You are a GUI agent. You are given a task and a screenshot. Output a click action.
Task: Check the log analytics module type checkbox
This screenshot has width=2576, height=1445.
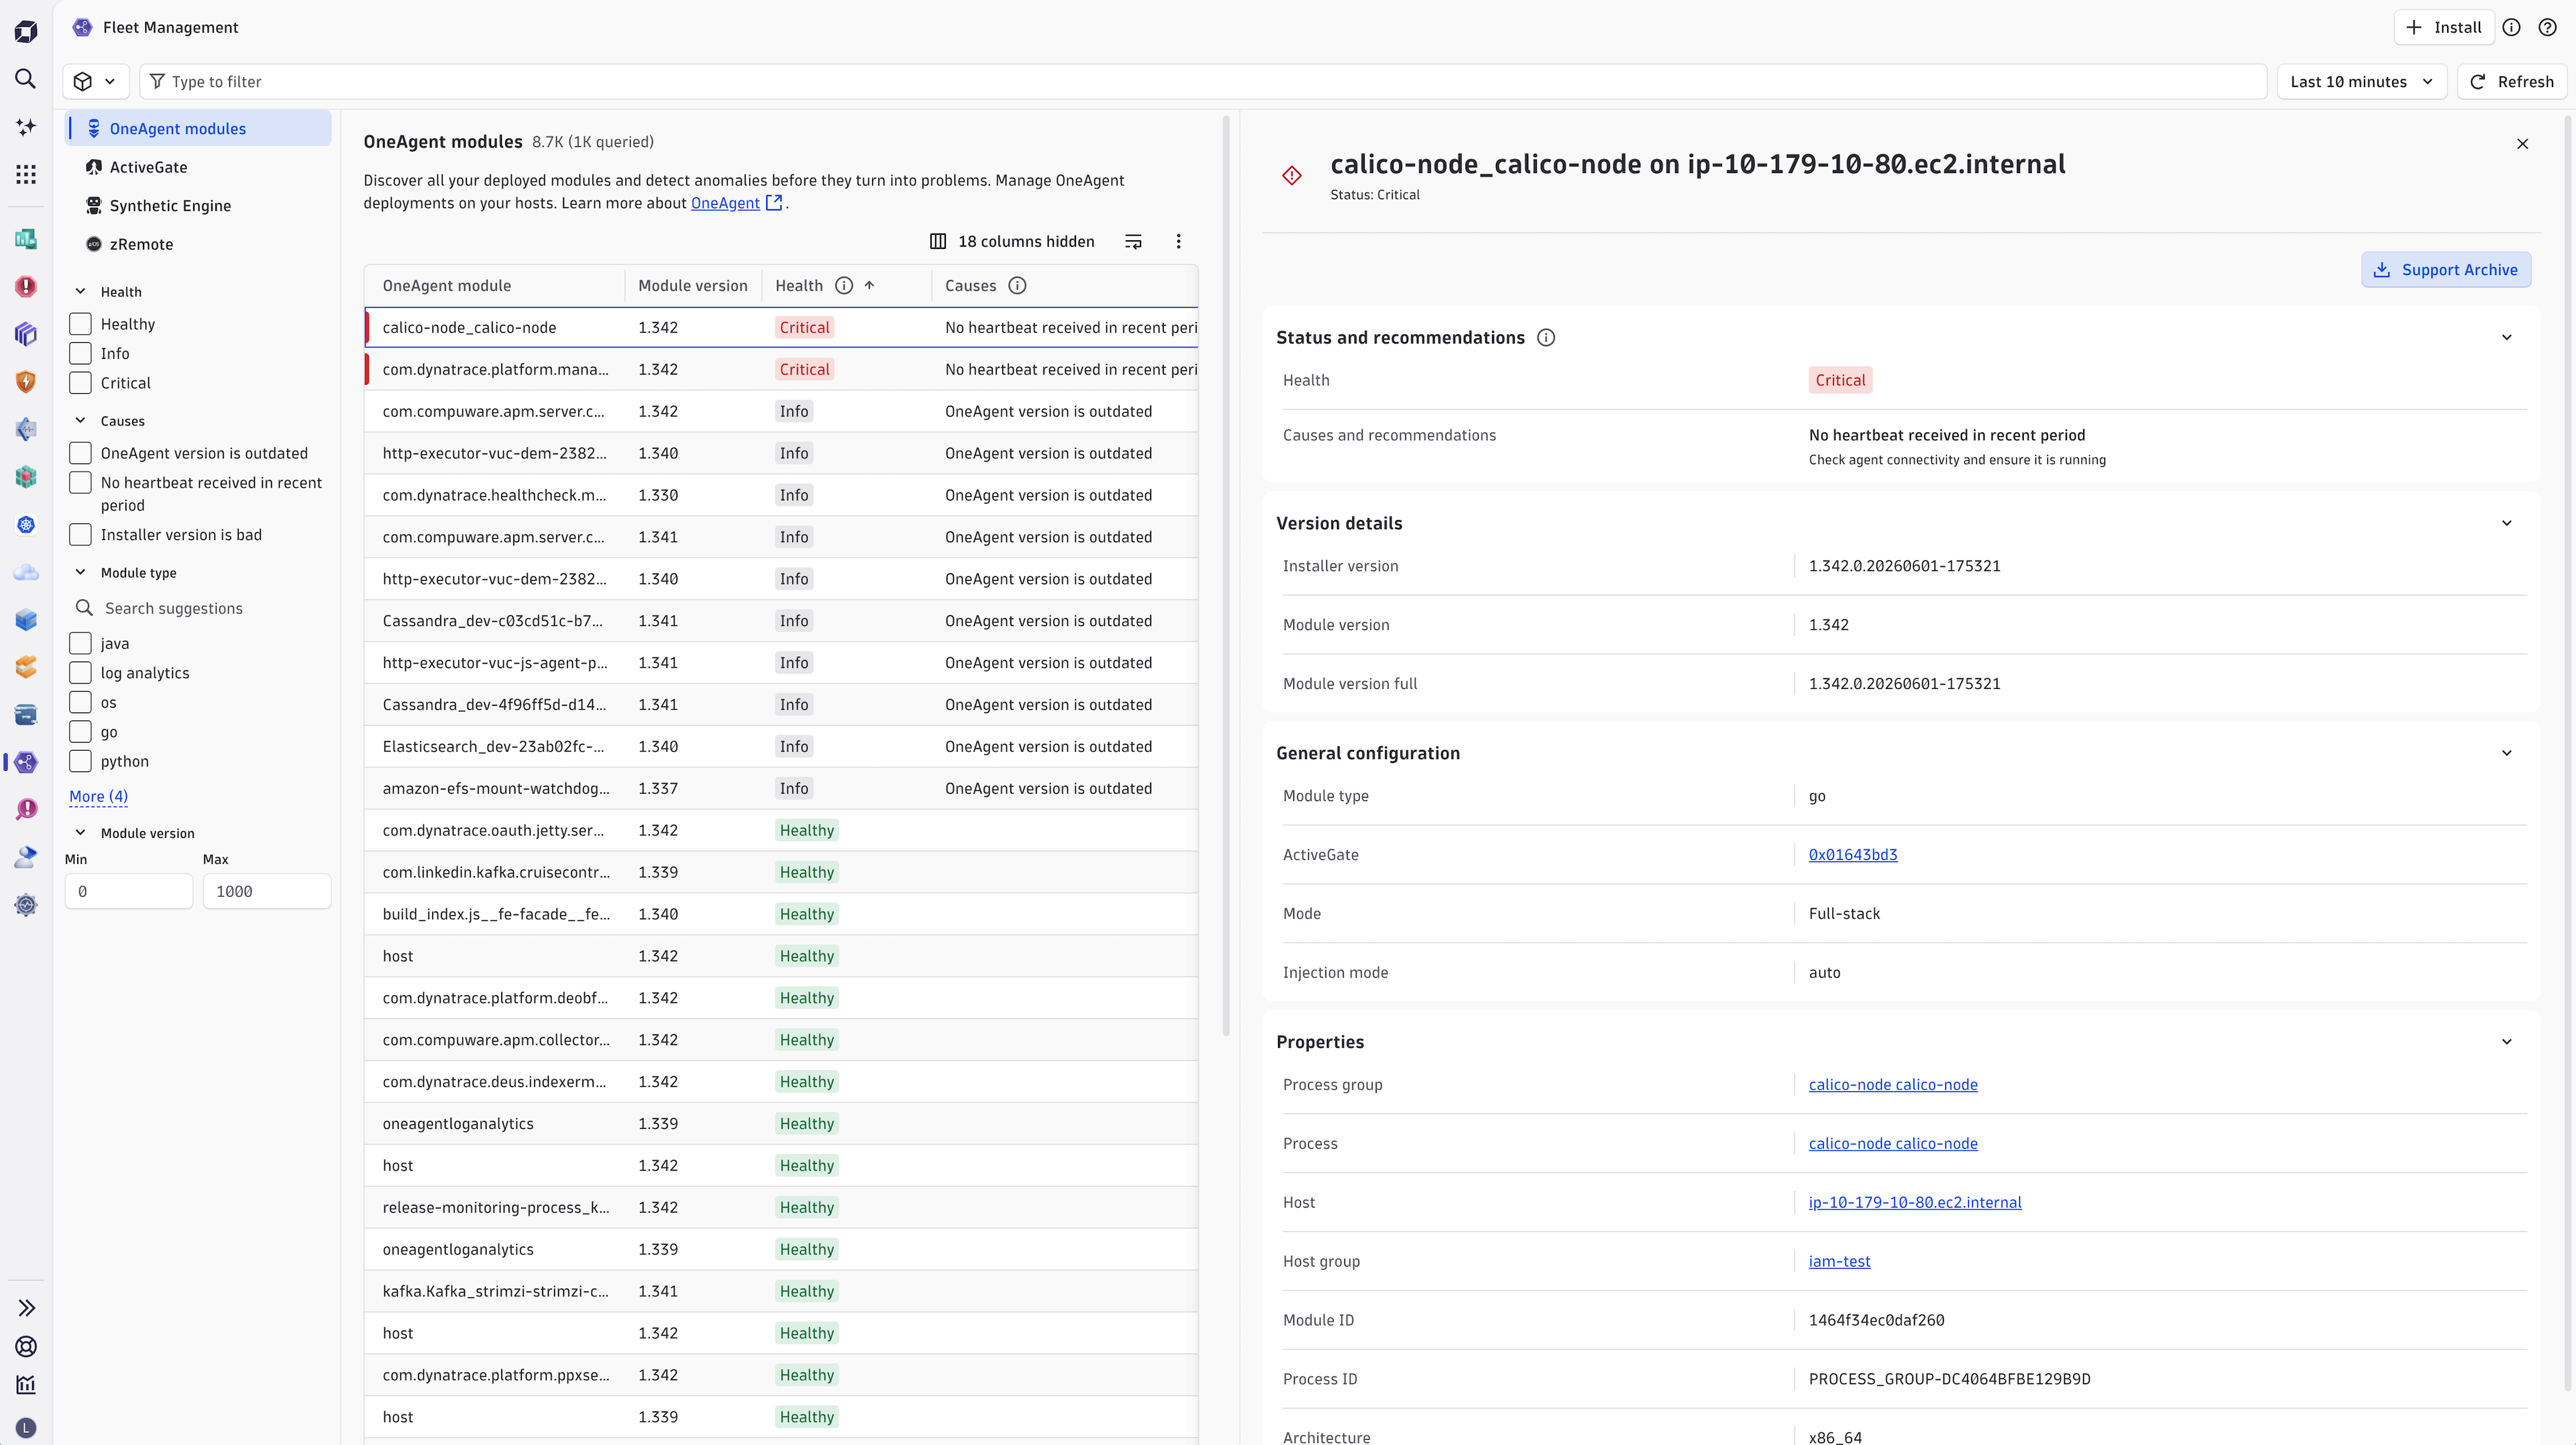80,673
